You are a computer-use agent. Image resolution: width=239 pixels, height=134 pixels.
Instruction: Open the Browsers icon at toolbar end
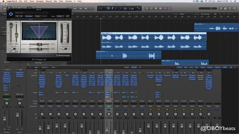[x=235, y=9]
